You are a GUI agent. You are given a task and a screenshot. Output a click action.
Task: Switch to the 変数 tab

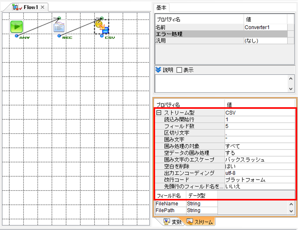pos(176,222)
